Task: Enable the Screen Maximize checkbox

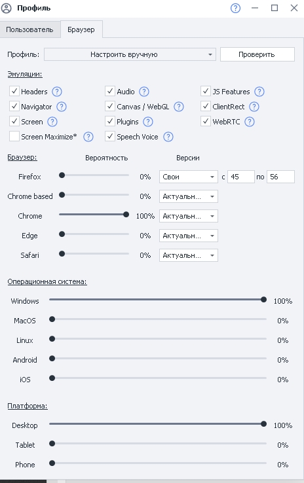Action: tap(14, 137)
